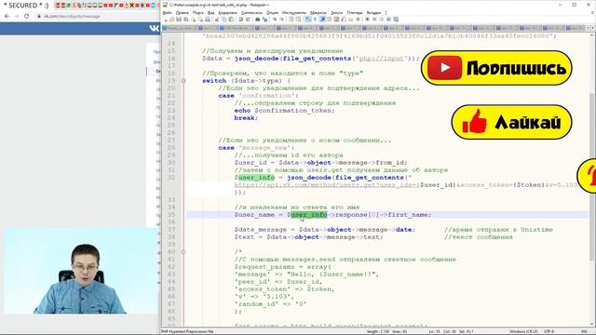Click the $user_info variable on line 32
This screenshot has width=596, height=335.
coord(254,178)
